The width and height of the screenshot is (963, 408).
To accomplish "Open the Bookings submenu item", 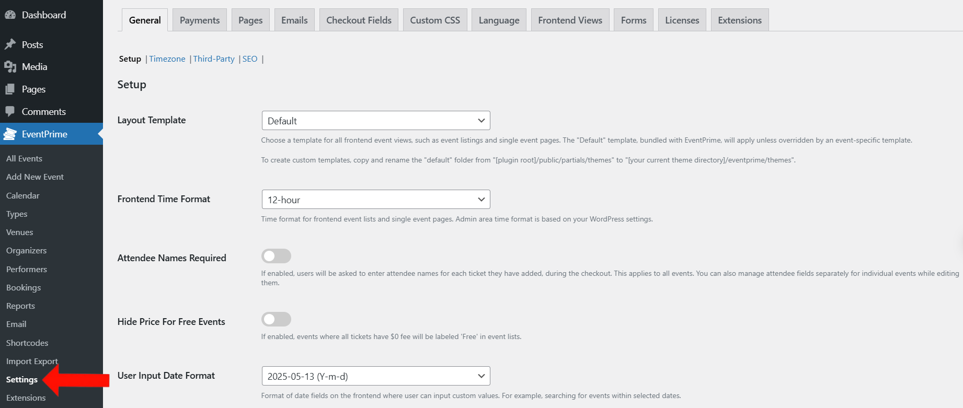I will coord(24,287).
